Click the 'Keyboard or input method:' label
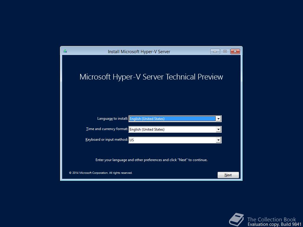The image size is (303, 227). tap(107, 140)
